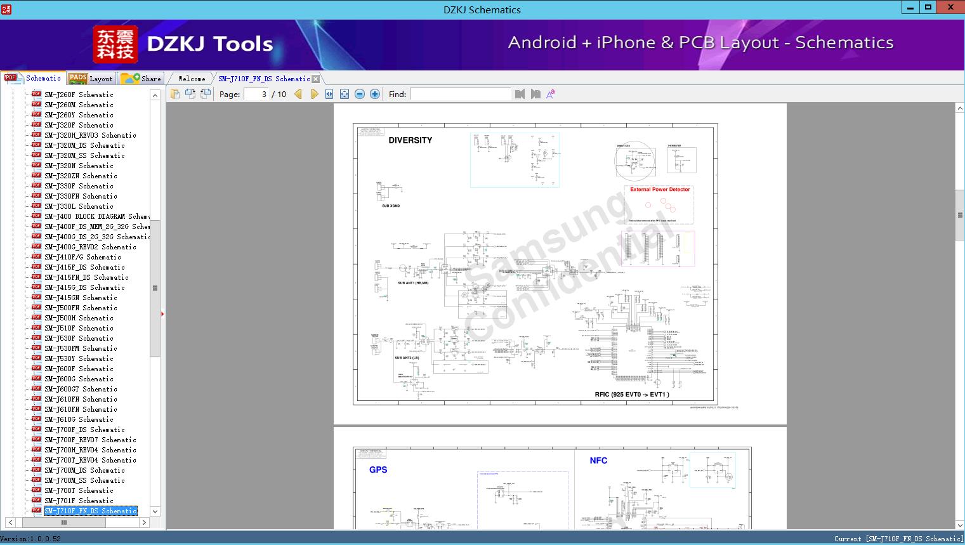Image resolution: width=965 pixels, height=545 pixels.
Task: Open SM-J700F_DS Schematic
Action: [84, 430]
